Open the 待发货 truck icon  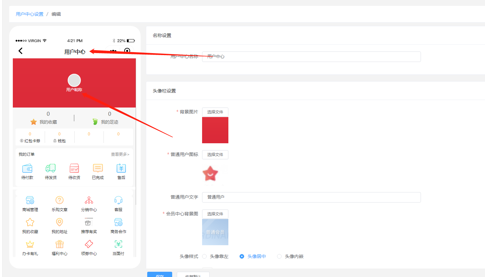coord(51,168)
